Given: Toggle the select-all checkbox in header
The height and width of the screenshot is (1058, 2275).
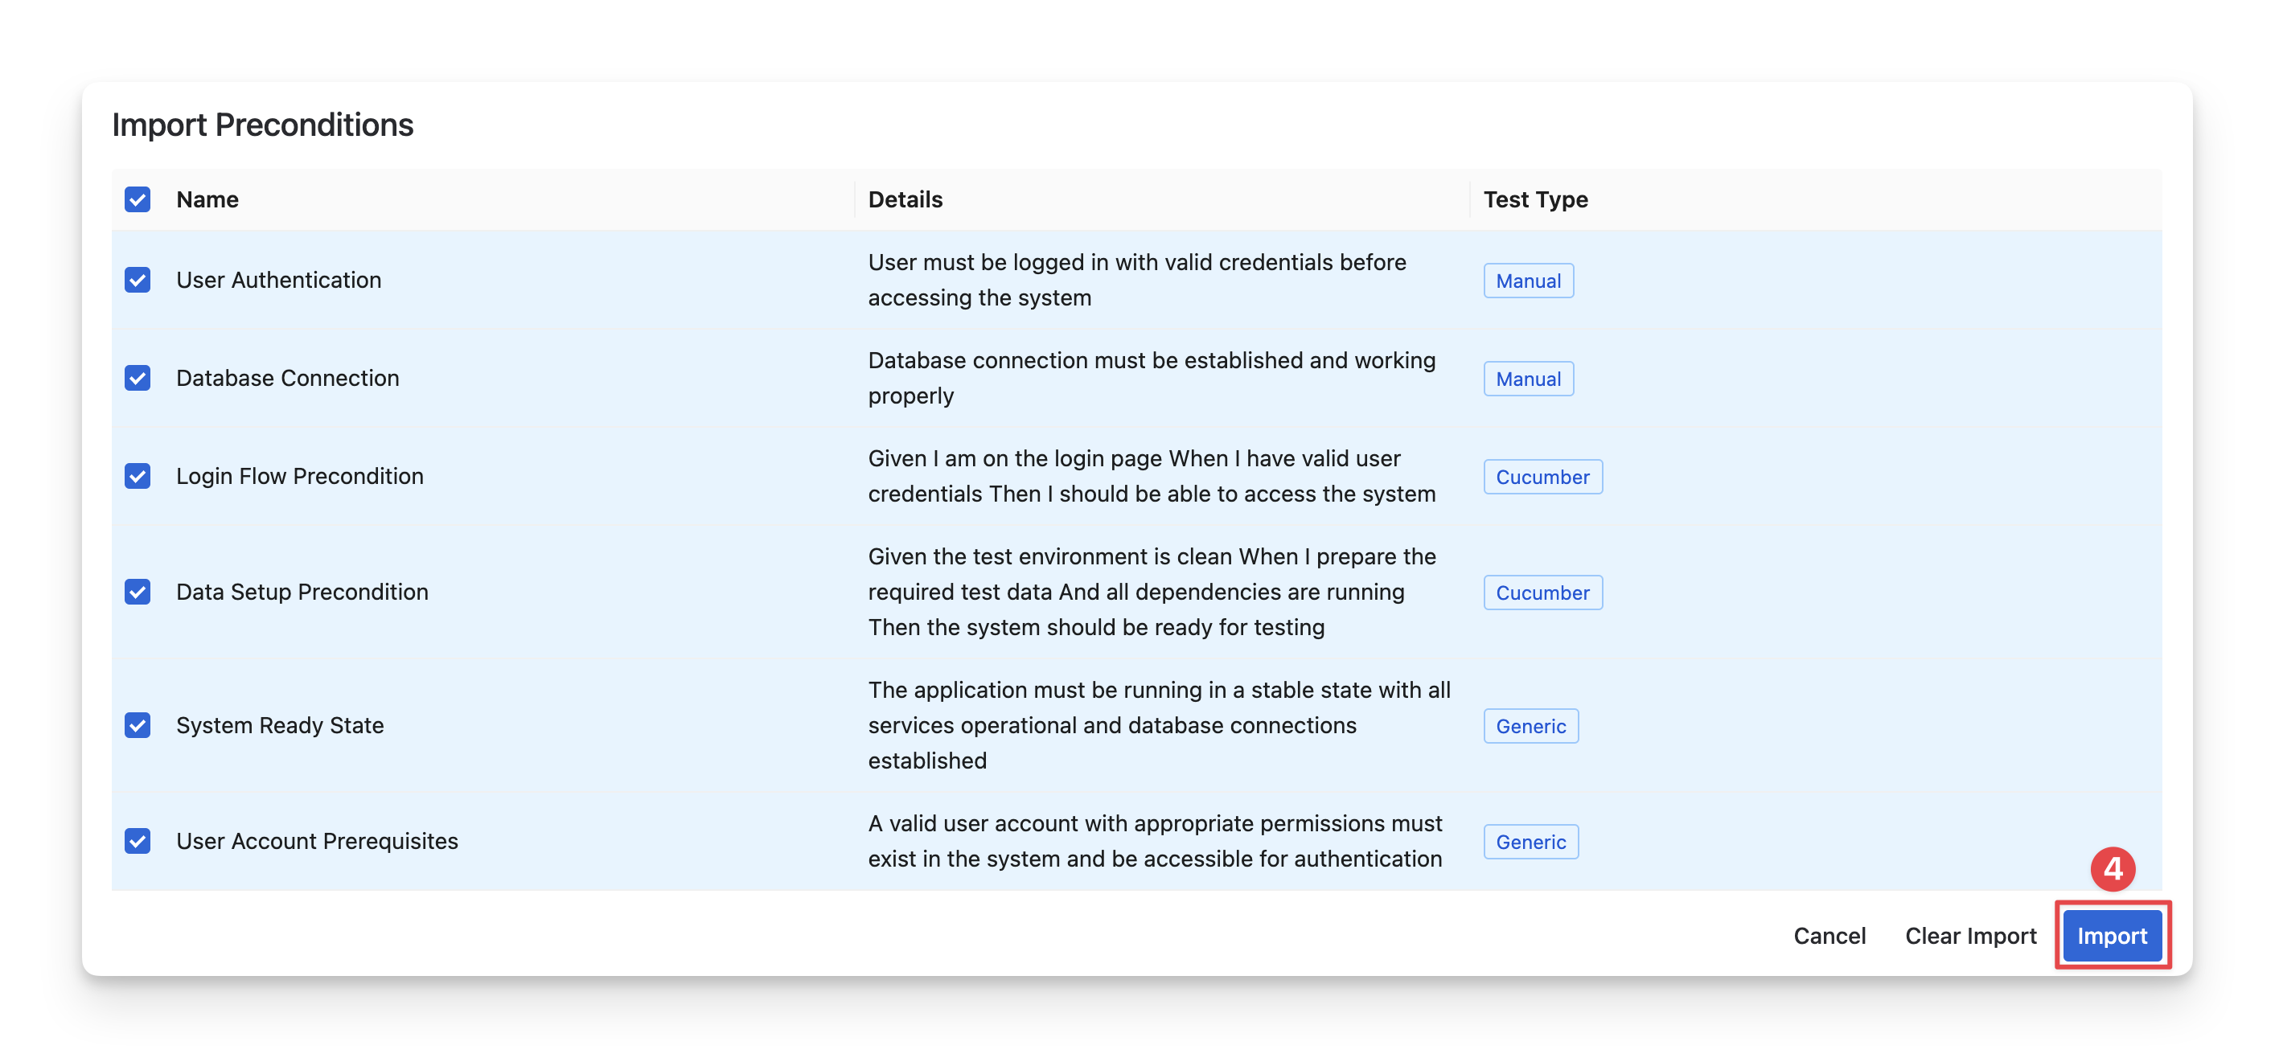Looking at the screenshot, I should pos(137,199).
